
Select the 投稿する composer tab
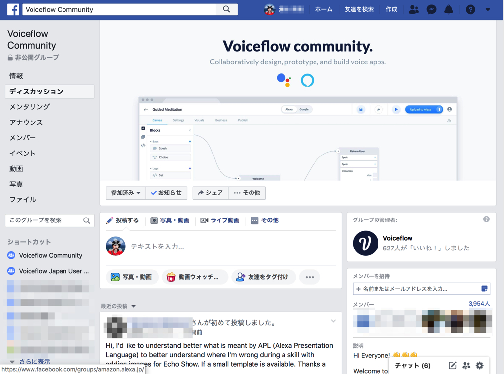(123, 220)
